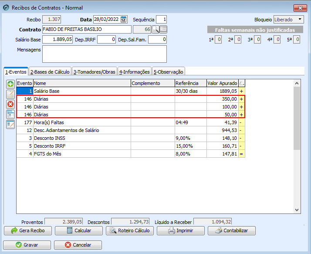Switch to the 1-Eventos tab
Viewport: 311px width, 254px height.
[16, 72]
